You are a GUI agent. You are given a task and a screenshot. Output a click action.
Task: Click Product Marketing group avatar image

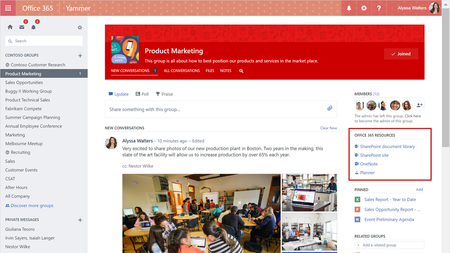(x=125, y=50)
